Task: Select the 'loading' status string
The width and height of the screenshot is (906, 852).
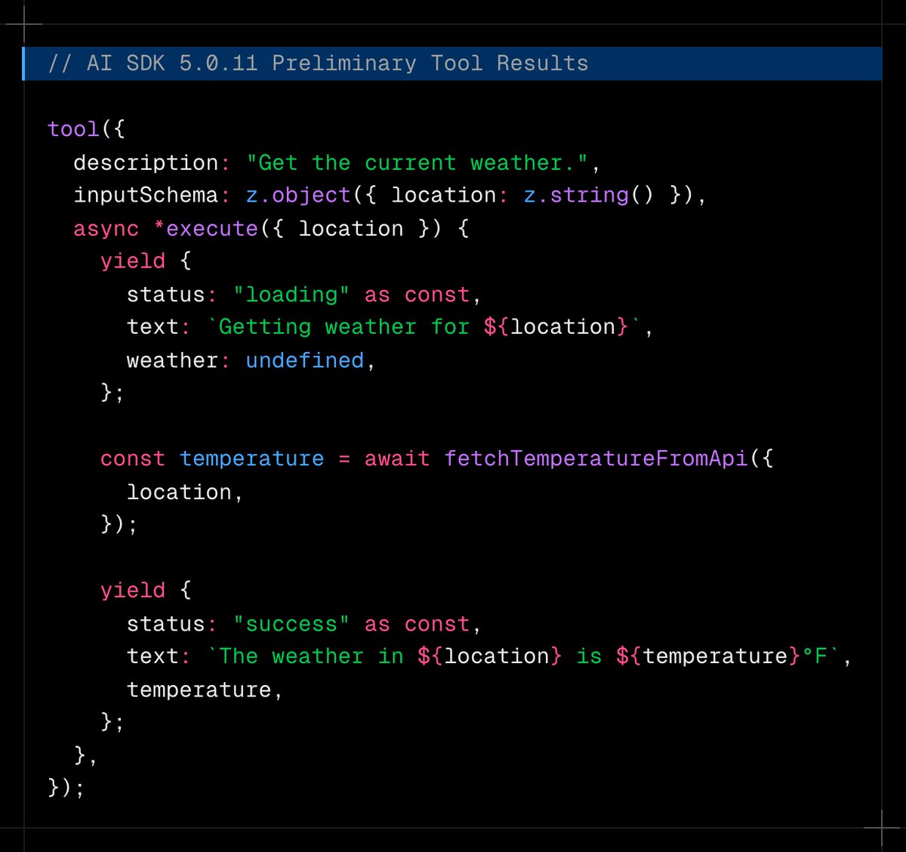Action: pyautogui.click(x=291, y=294)
